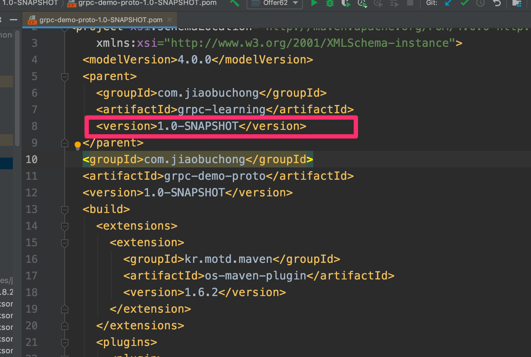531x357 pixels.
Task: Collapse the parent tag fold marker
Action: click(x=65, y=77)
